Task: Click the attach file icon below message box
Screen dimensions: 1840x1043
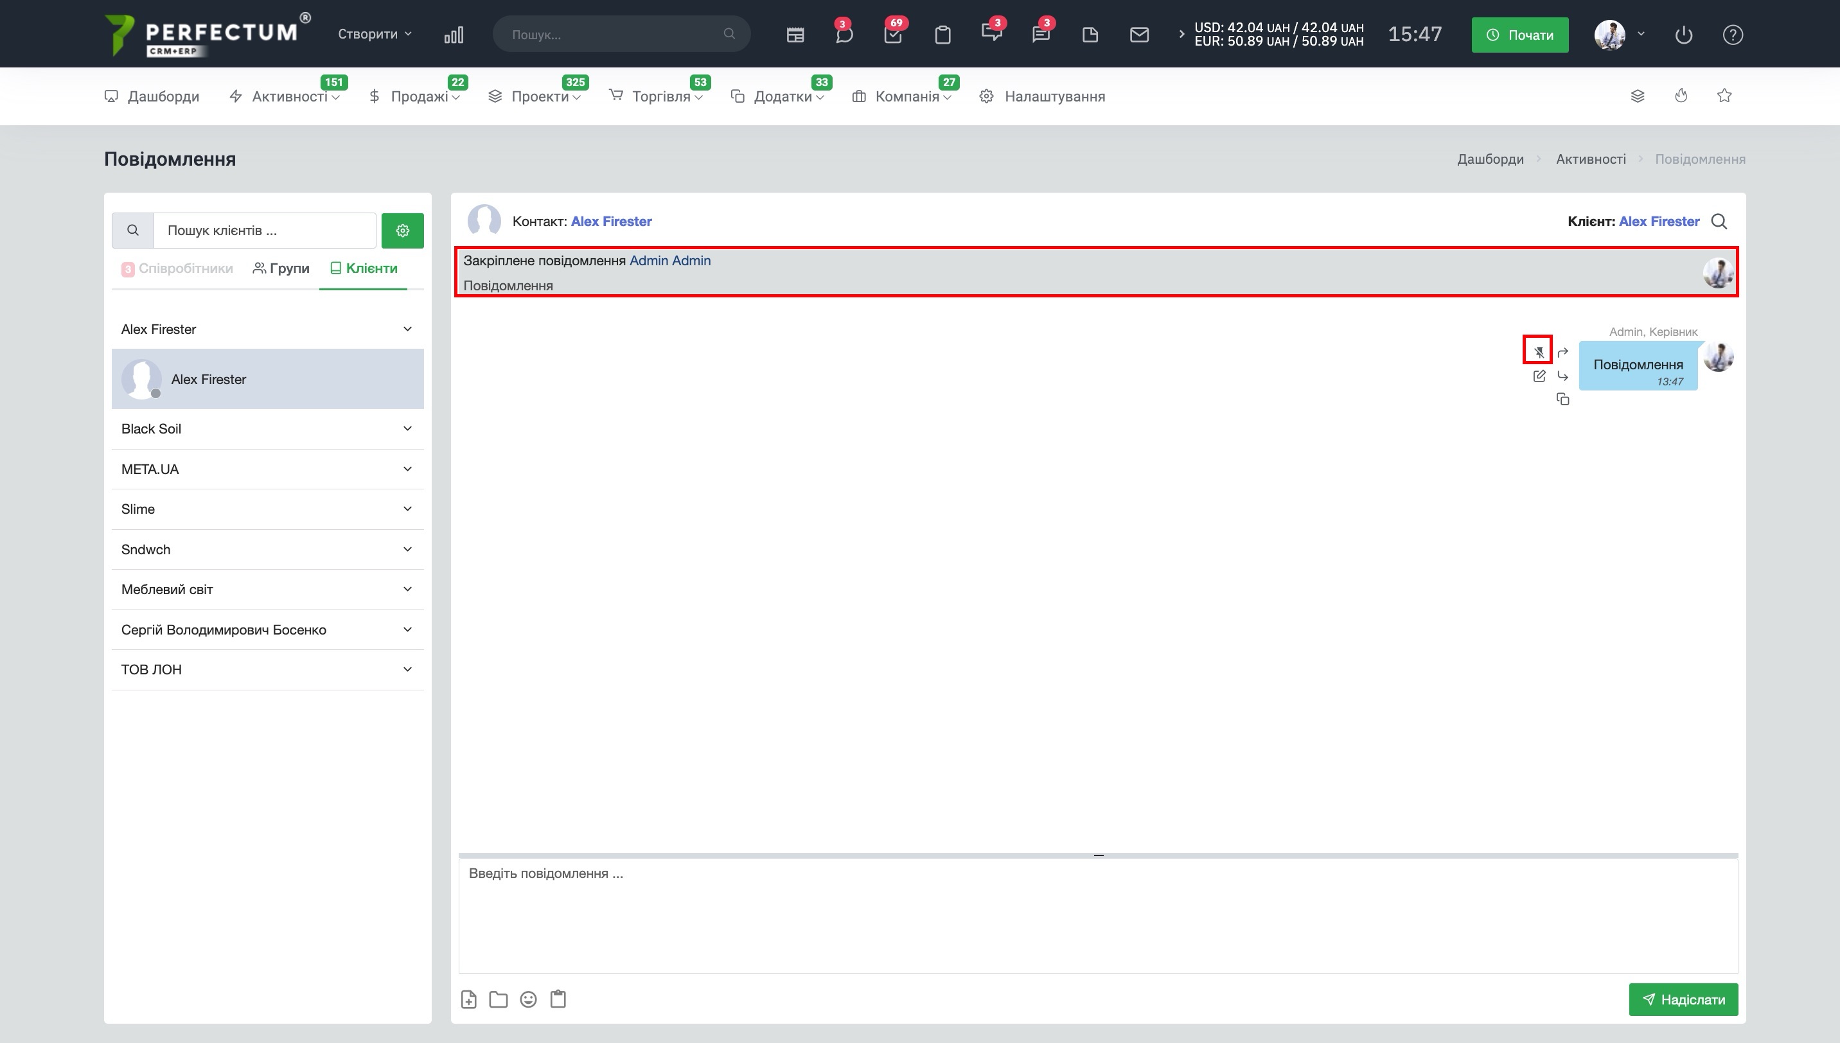Action: (x=468, y=999)
